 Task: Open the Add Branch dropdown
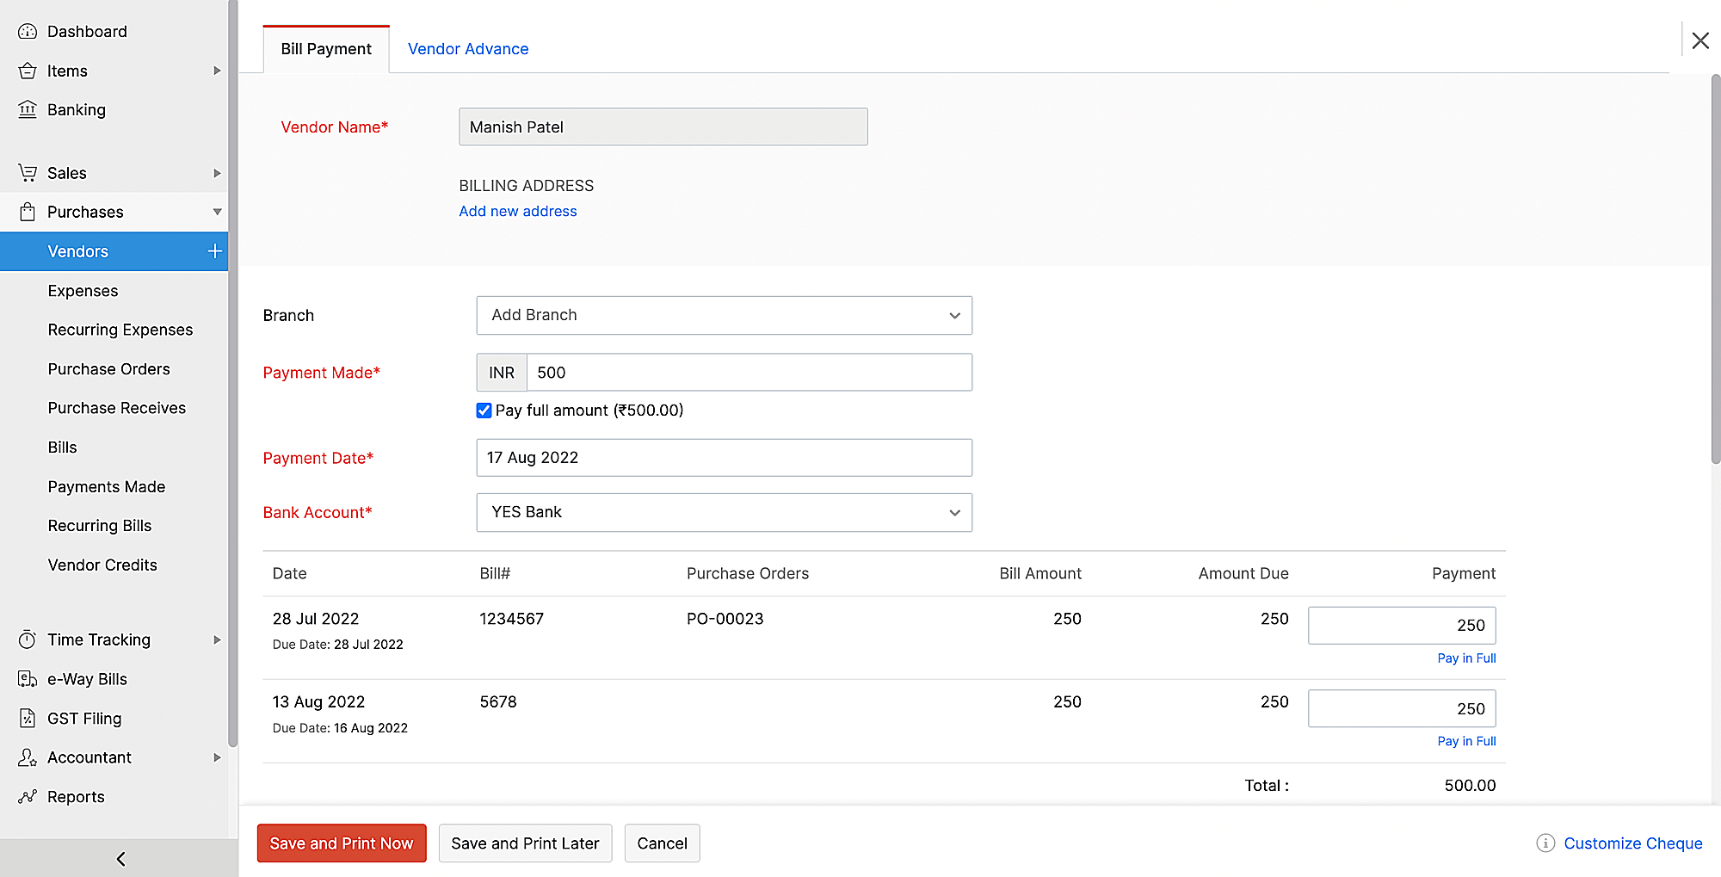[724, 315]
